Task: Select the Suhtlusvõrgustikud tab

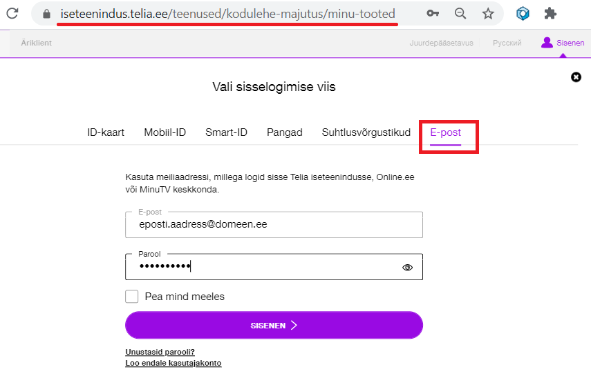Action: click(x=366, y=132)
